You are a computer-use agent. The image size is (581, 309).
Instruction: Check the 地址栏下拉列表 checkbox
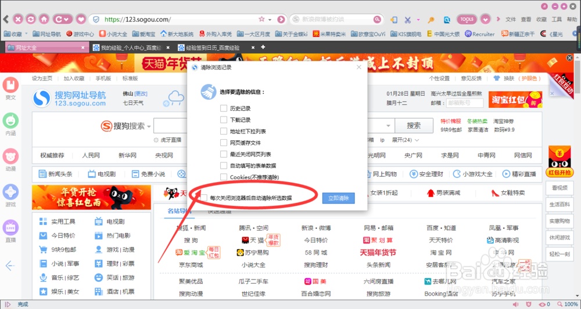(224, 131)
